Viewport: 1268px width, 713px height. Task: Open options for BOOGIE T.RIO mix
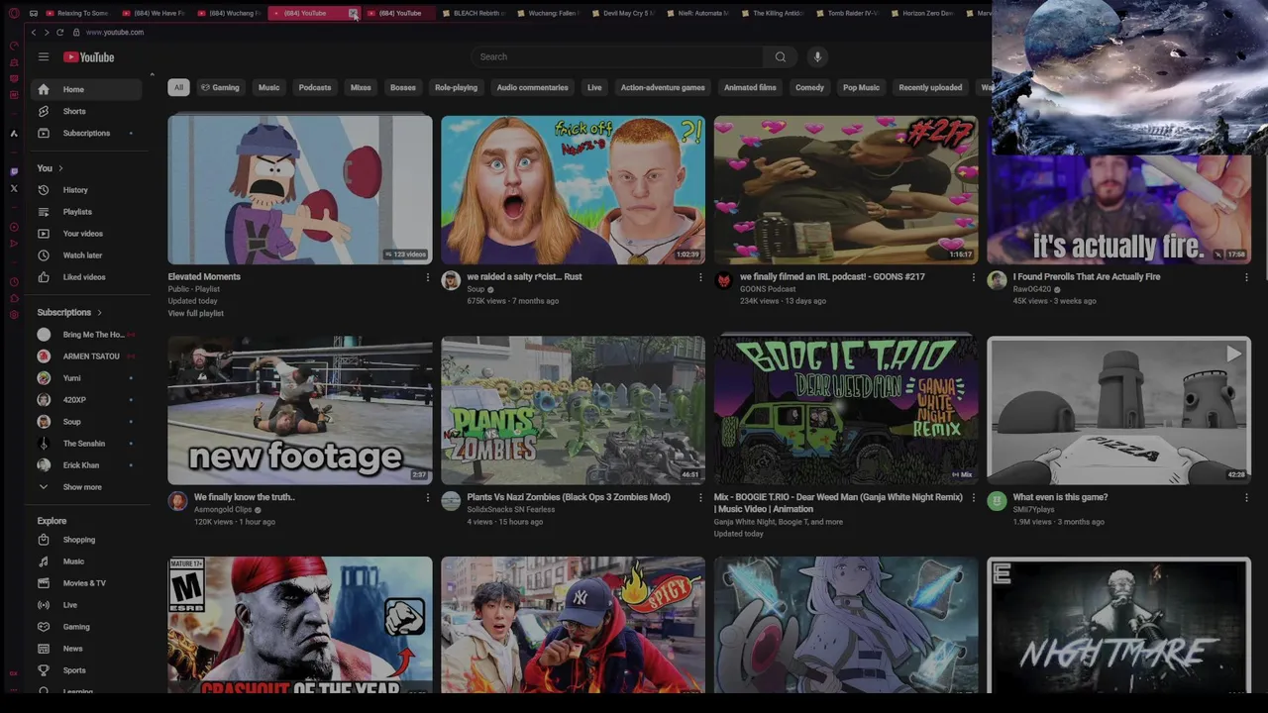tap(974, 498)
